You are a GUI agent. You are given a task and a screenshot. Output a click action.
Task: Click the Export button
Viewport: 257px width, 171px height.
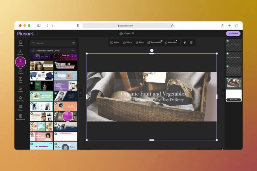point(233,34)
